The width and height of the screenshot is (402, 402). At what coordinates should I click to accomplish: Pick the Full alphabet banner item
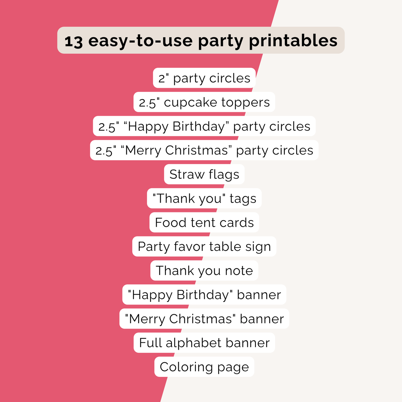click(204, 343)
